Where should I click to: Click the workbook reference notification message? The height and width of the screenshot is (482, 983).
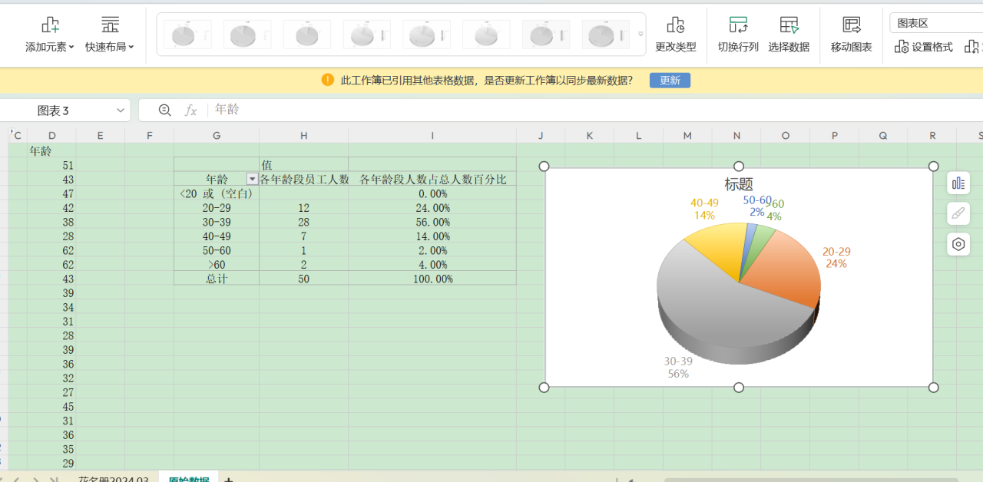(487, 80)
